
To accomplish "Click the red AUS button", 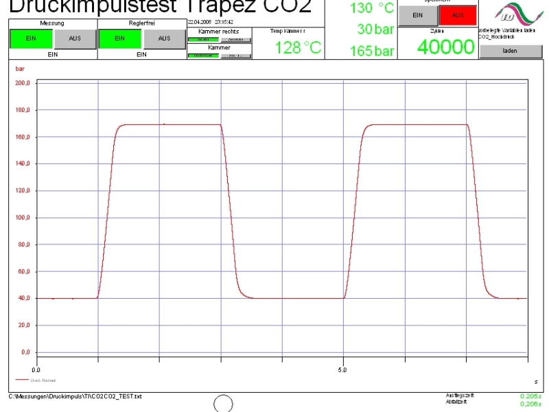I will 458,15.
